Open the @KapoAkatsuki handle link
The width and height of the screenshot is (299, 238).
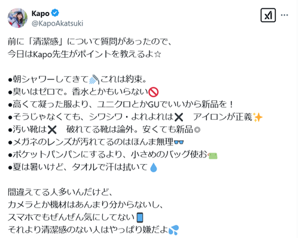57,23
